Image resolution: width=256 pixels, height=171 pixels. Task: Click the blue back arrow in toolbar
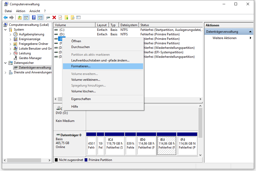point(6,17)
